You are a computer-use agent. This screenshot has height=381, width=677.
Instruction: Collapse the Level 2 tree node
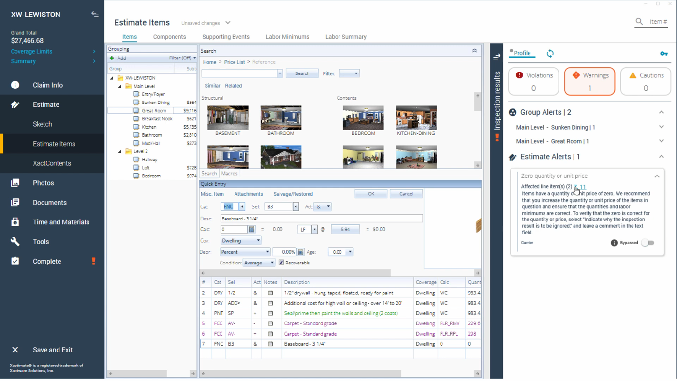120,151
